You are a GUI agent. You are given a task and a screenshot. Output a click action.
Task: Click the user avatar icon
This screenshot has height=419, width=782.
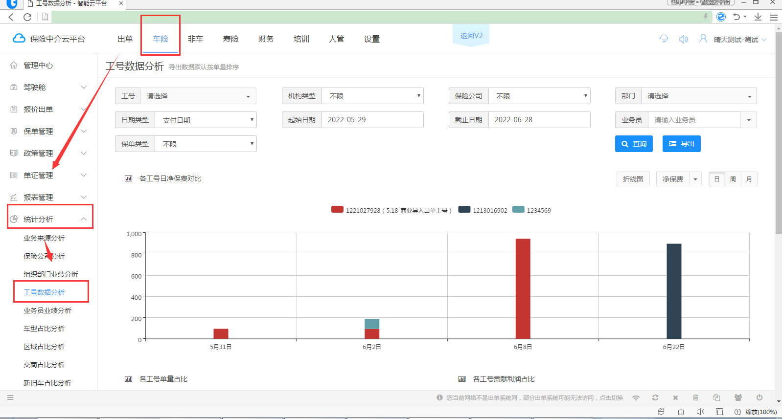coord(703,38)
